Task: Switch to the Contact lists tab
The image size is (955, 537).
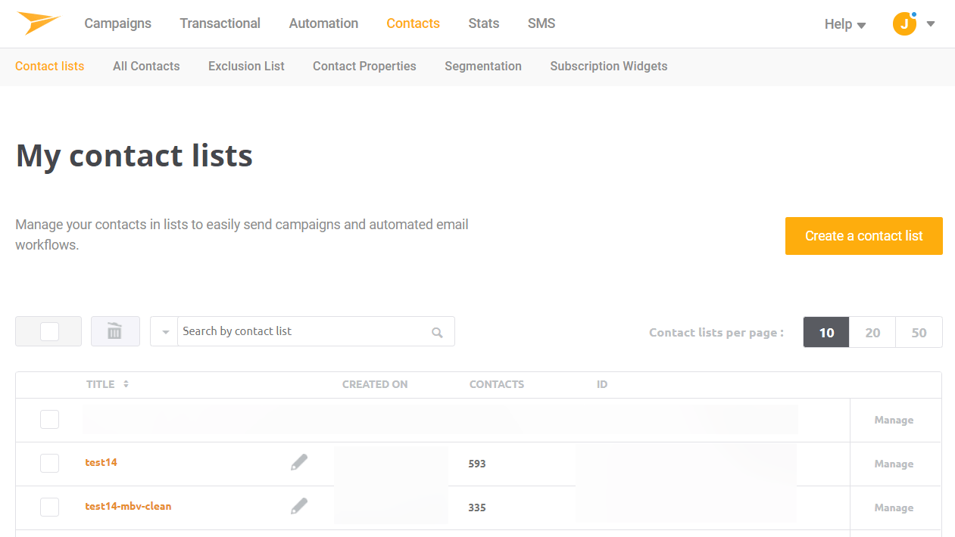Action: (49, 66)
